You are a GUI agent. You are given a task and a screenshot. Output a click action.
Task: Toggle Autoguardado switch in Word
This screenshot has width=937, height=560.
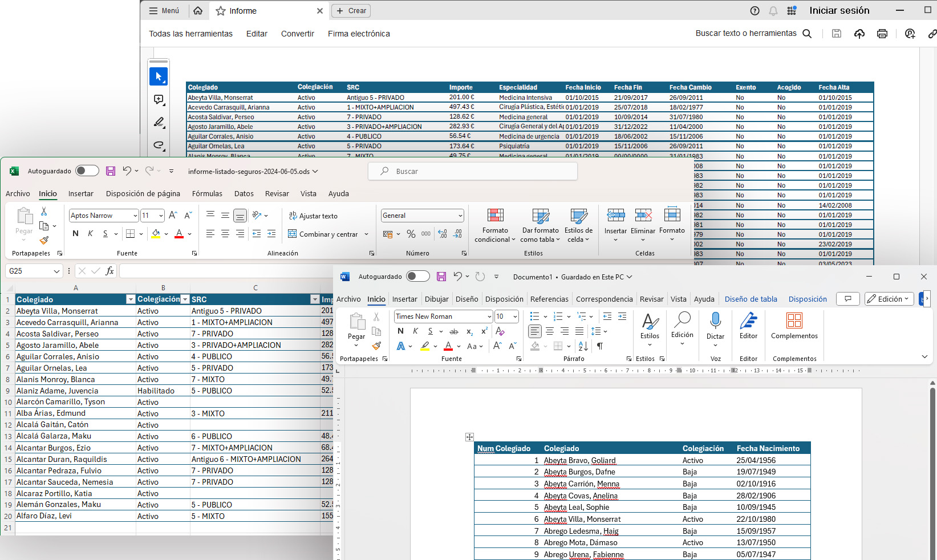(x=418, y=277)
